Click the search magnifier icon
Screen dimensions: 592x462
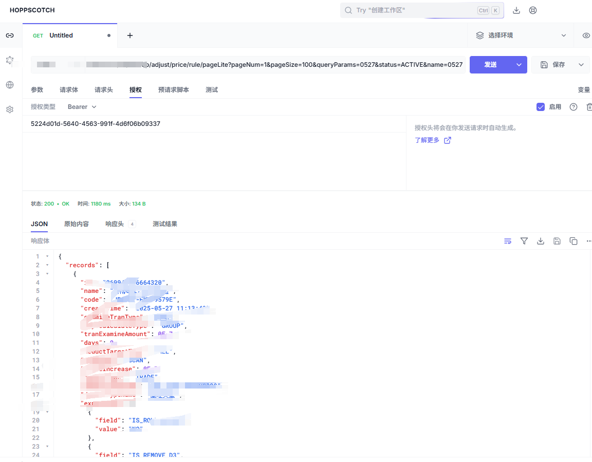[348, 11]
